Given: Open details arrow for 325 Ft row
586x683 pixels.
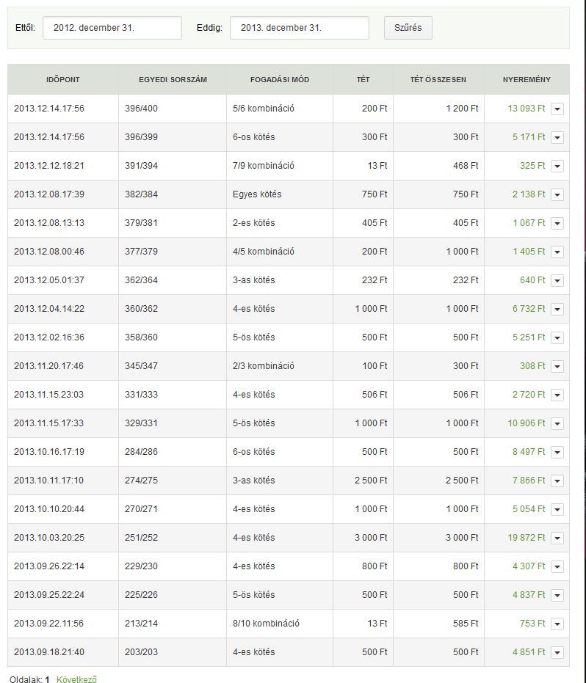Looking at the screenshot, I should pyautogui.click(x=557, y=166).
